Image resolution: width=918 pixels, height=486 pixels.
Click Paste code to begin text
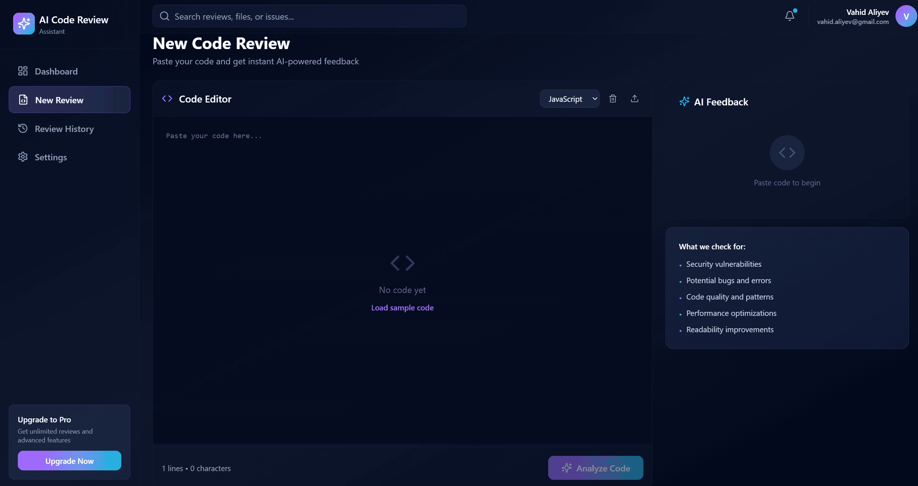[787, 183]
